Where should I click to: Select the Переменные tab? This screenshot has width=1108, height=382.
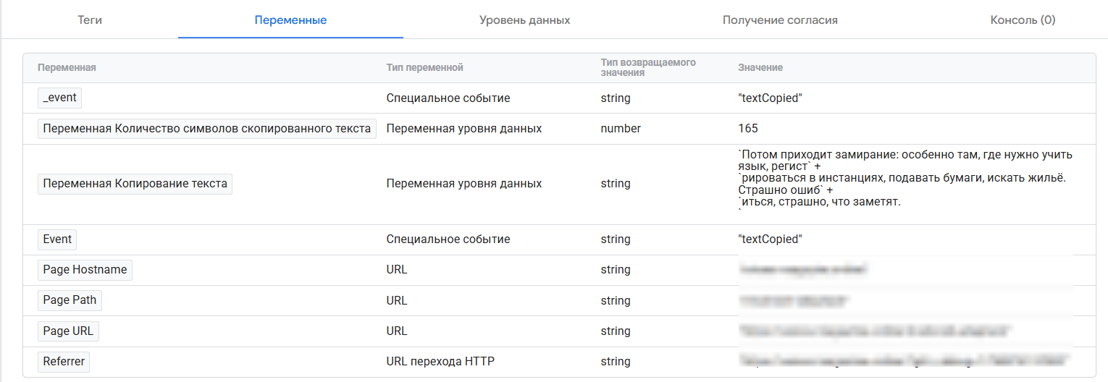tap(290, 20)
